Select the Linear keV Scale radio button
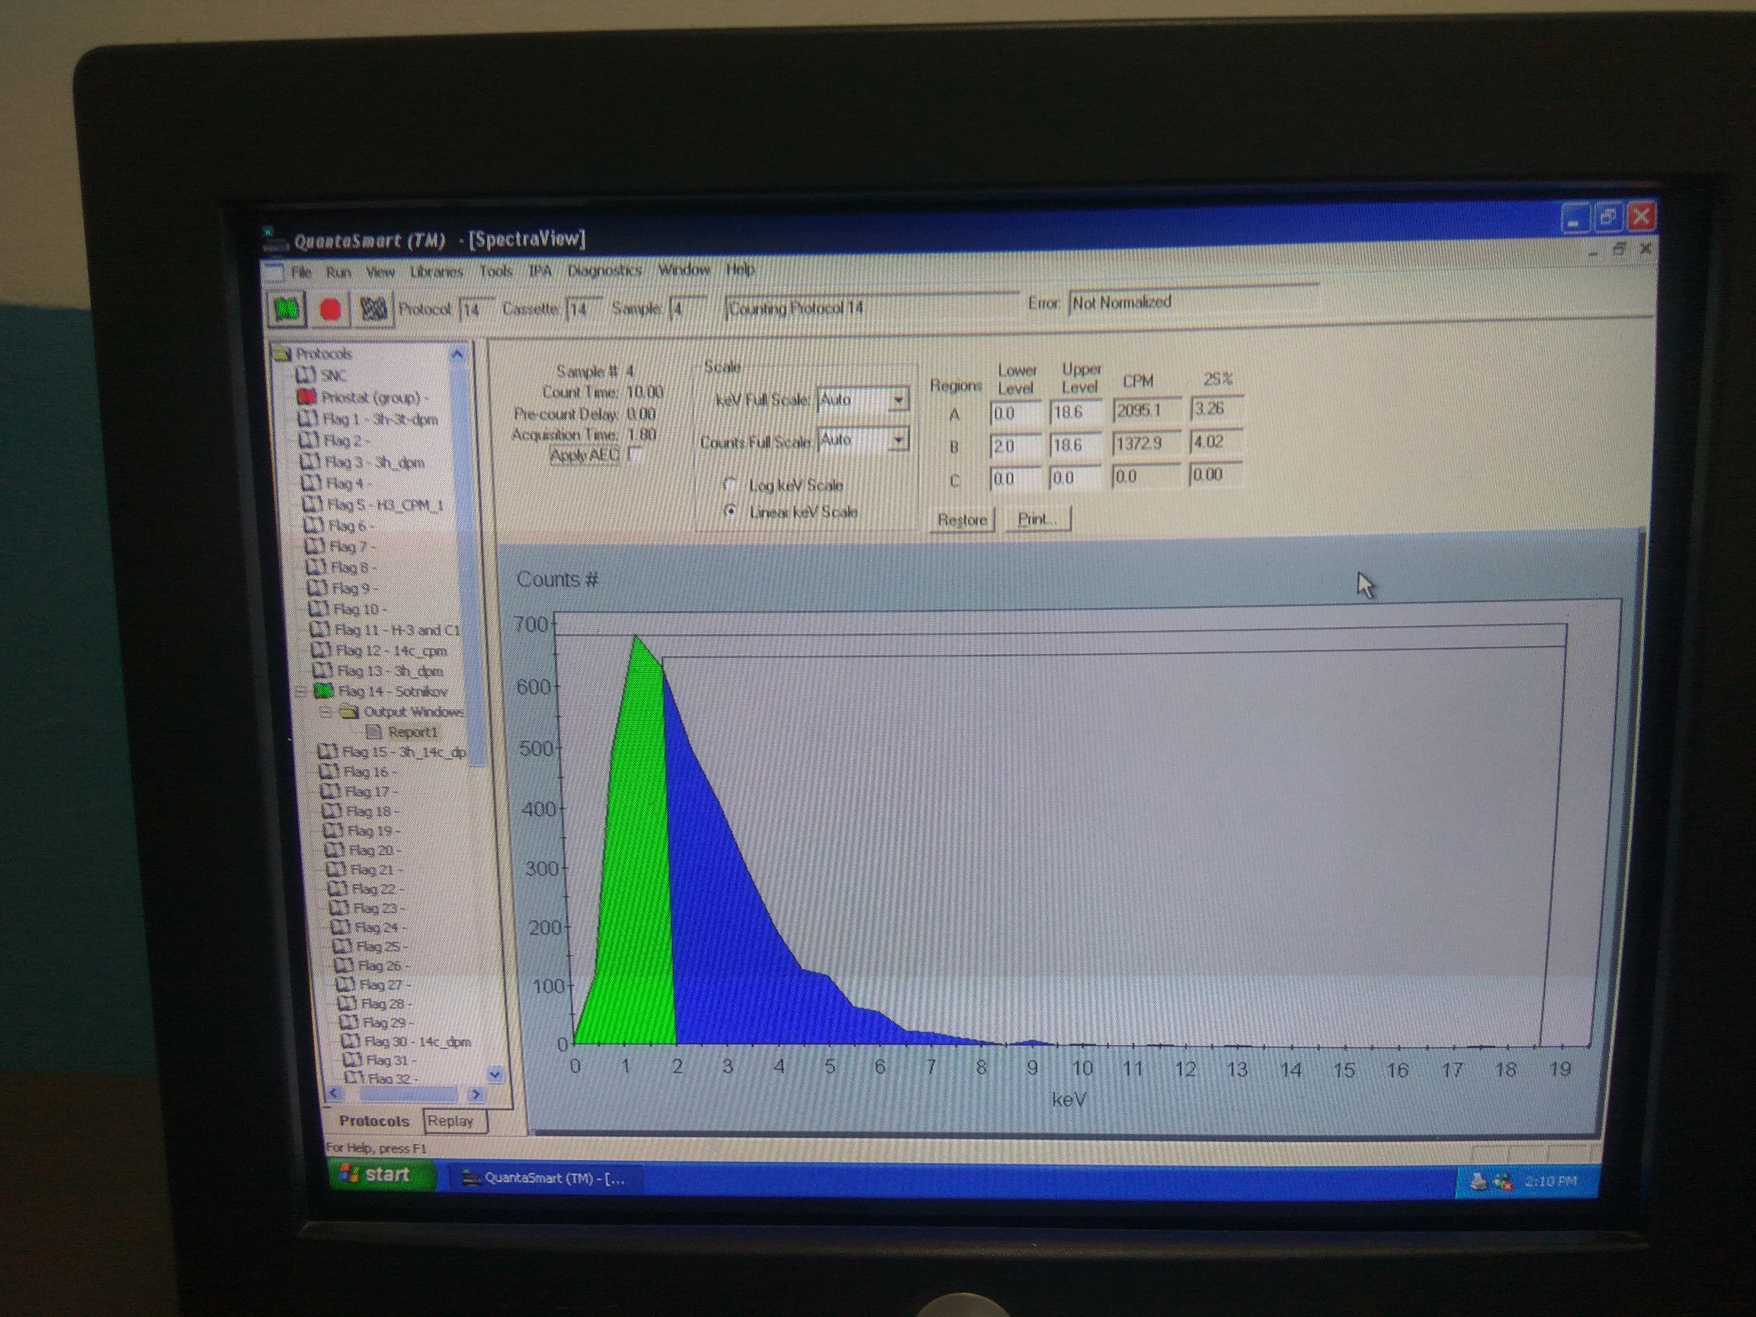The image size is (1756, 1317). (x=729, y=511)
